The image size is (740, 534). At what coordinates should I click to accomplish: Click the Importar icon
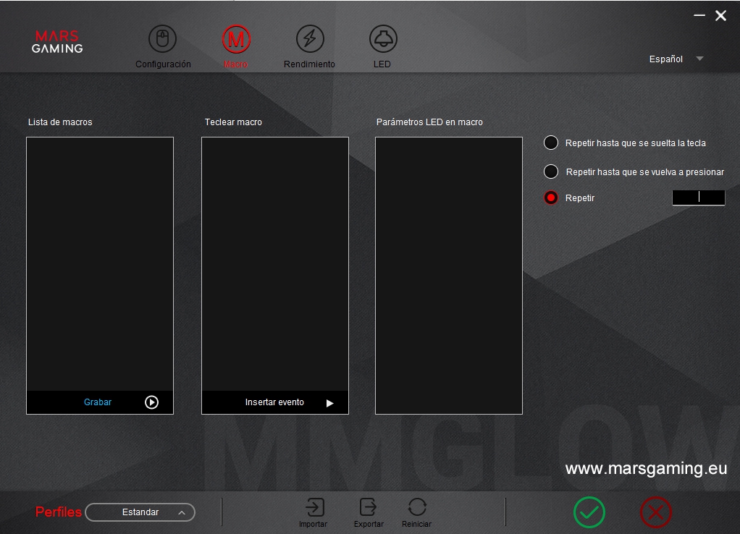[314, 507]
